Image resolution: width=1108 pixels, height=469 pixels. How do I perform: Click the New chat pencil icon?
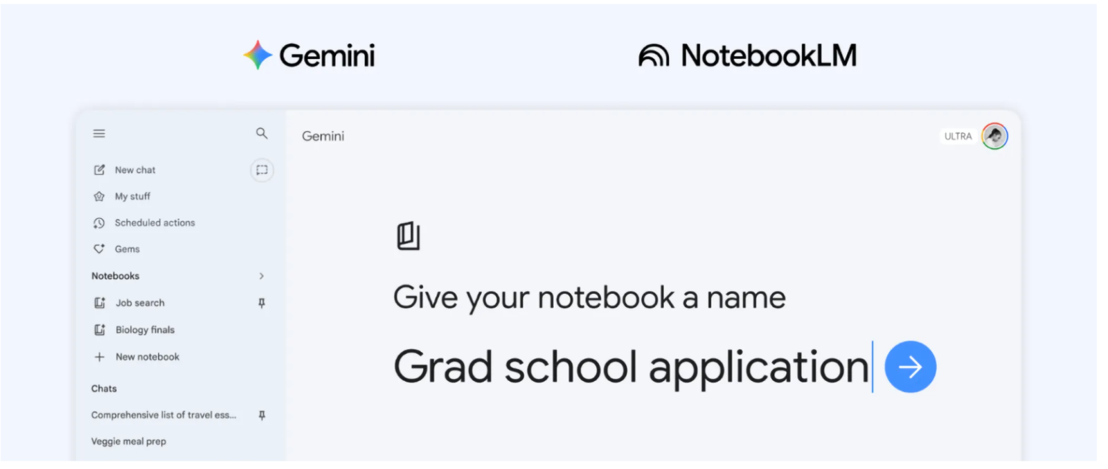[x=99, y=170]
